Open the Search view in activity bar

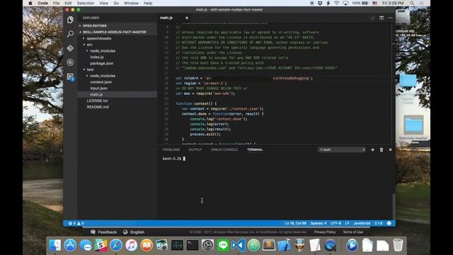[70, 34]
